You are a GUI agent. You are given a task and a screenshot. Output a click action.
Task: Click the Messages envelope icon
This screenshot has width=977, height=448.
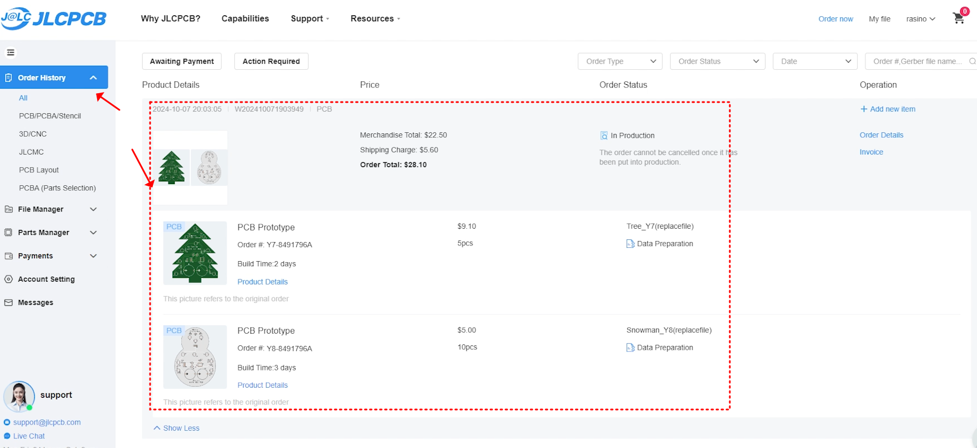point(8,302)
